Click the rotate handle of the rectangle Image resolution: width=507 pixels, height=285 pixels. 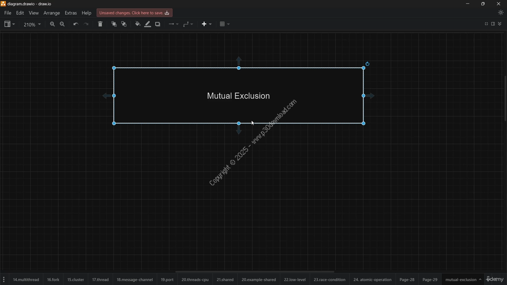point(368,64)
